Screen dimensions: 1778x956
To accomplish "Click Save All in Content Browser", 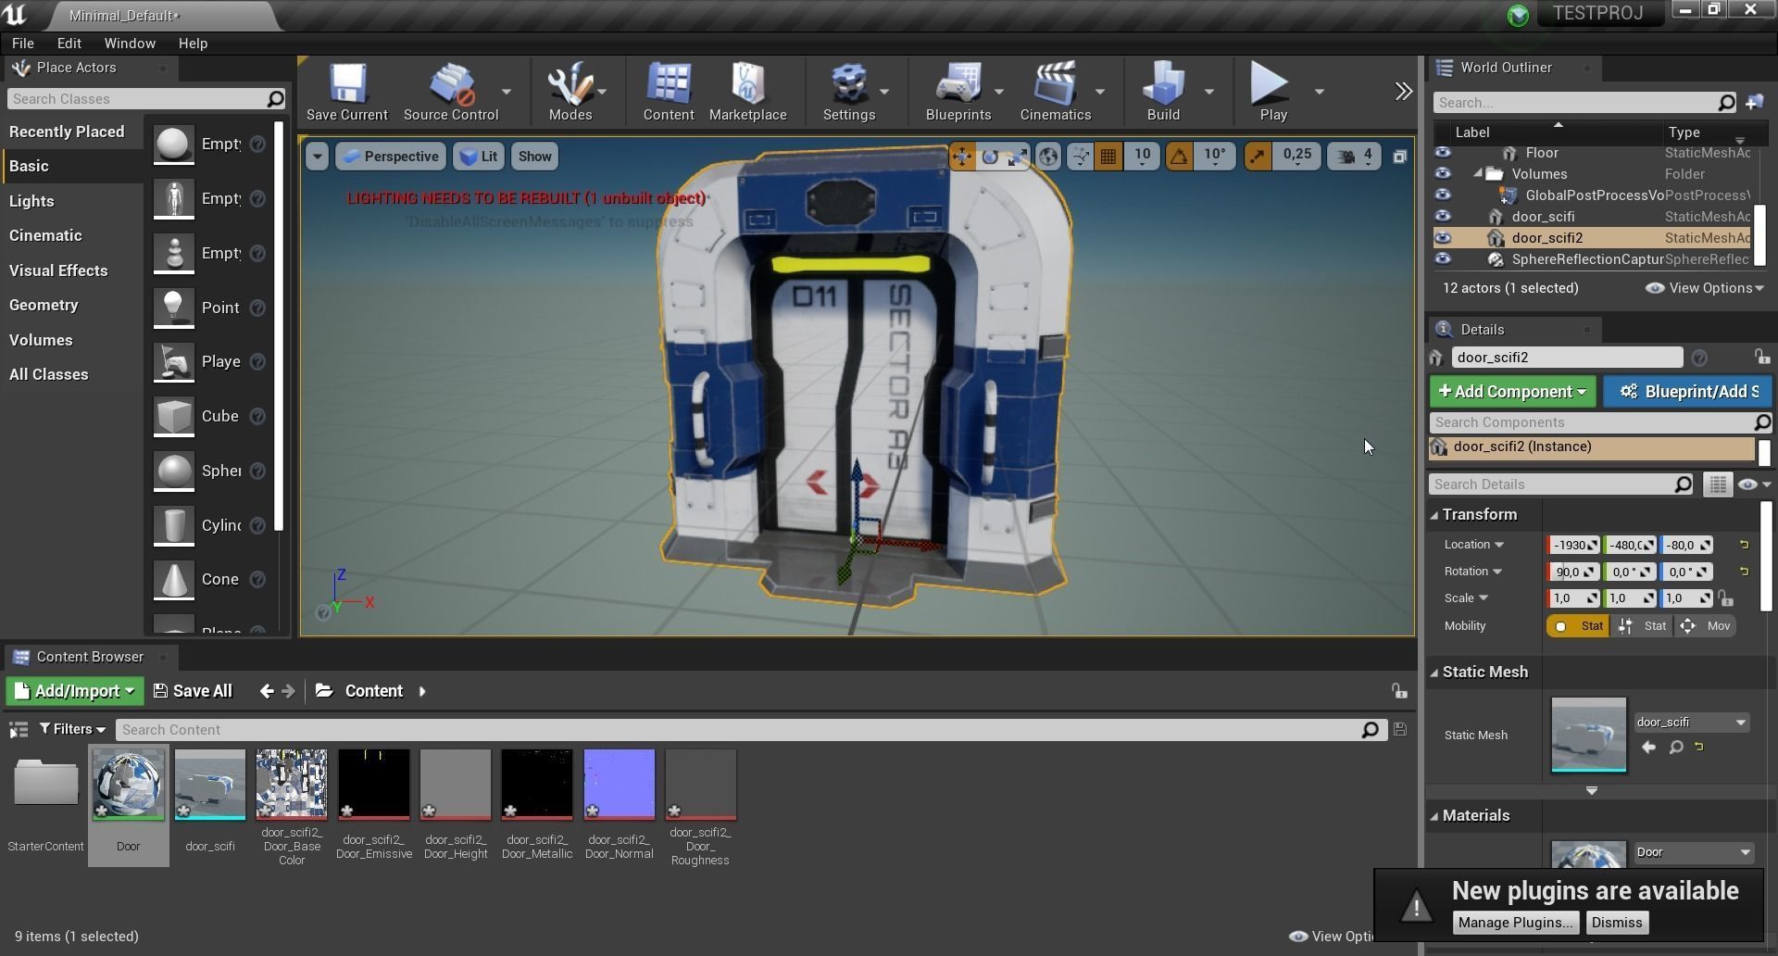I will click(193, 691).
